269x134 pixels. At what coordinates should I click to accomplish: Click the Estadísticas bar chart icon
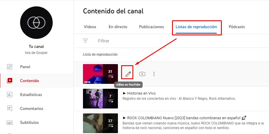pyautogui.click(x=10, y=95)
